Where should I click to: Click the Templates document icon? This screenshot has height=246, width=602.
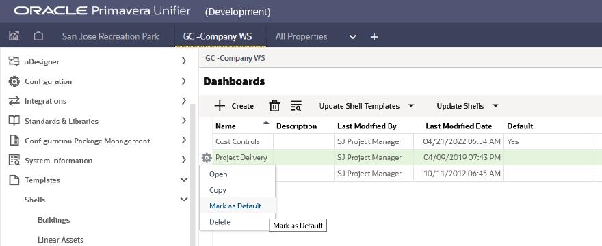click(14, 180)
